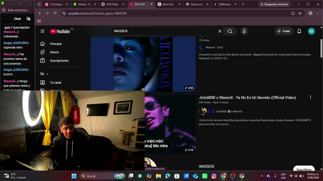Viewport: 323px width, 181px height.
Task: Click the YouTube page vertical scrollbar
Action: tap(321, 49)
